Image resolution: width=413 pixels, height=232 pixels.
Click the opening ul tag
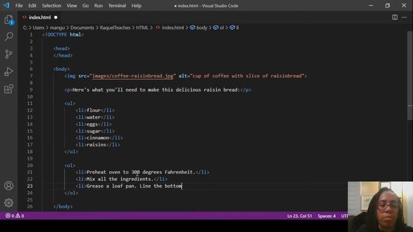tap(70, 103)
